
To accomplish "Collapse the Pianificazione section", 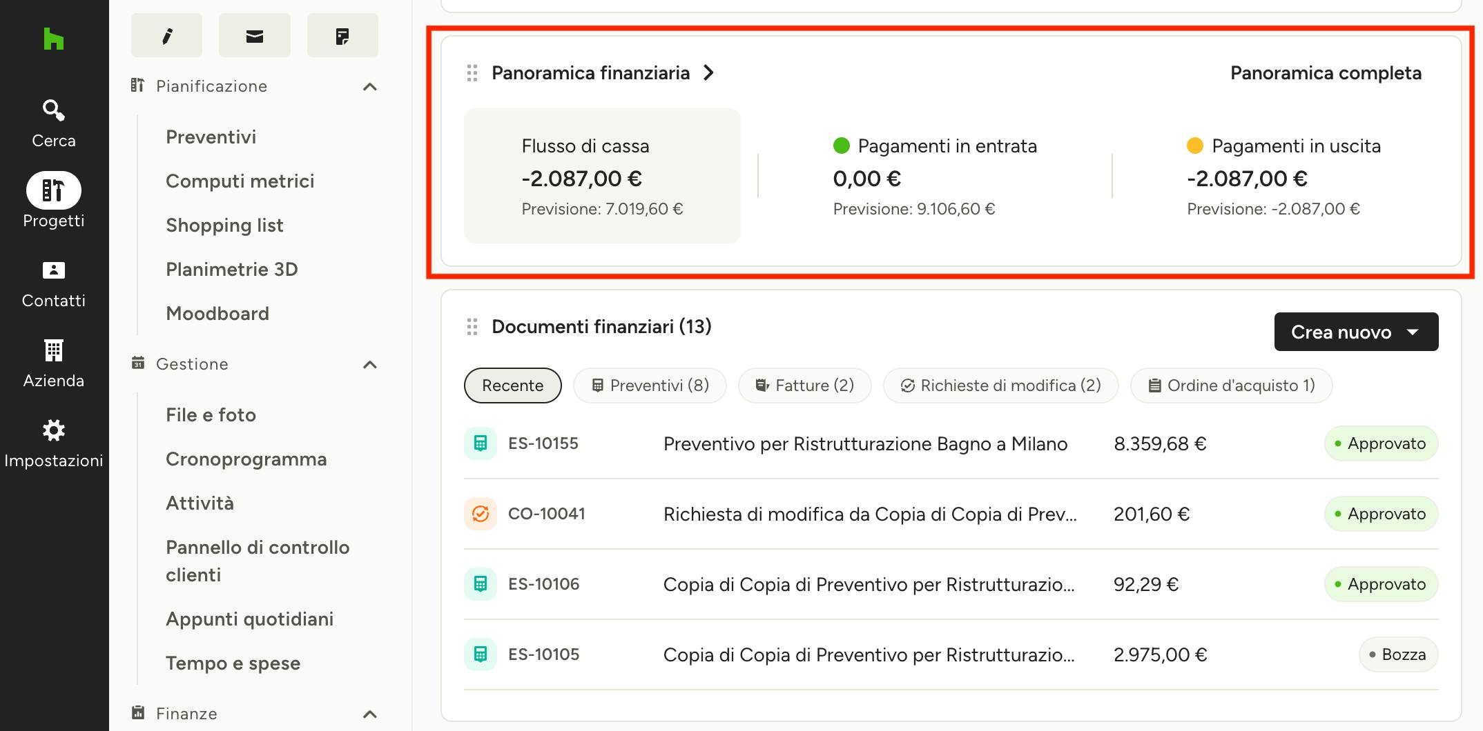I will tap(370, 87).
